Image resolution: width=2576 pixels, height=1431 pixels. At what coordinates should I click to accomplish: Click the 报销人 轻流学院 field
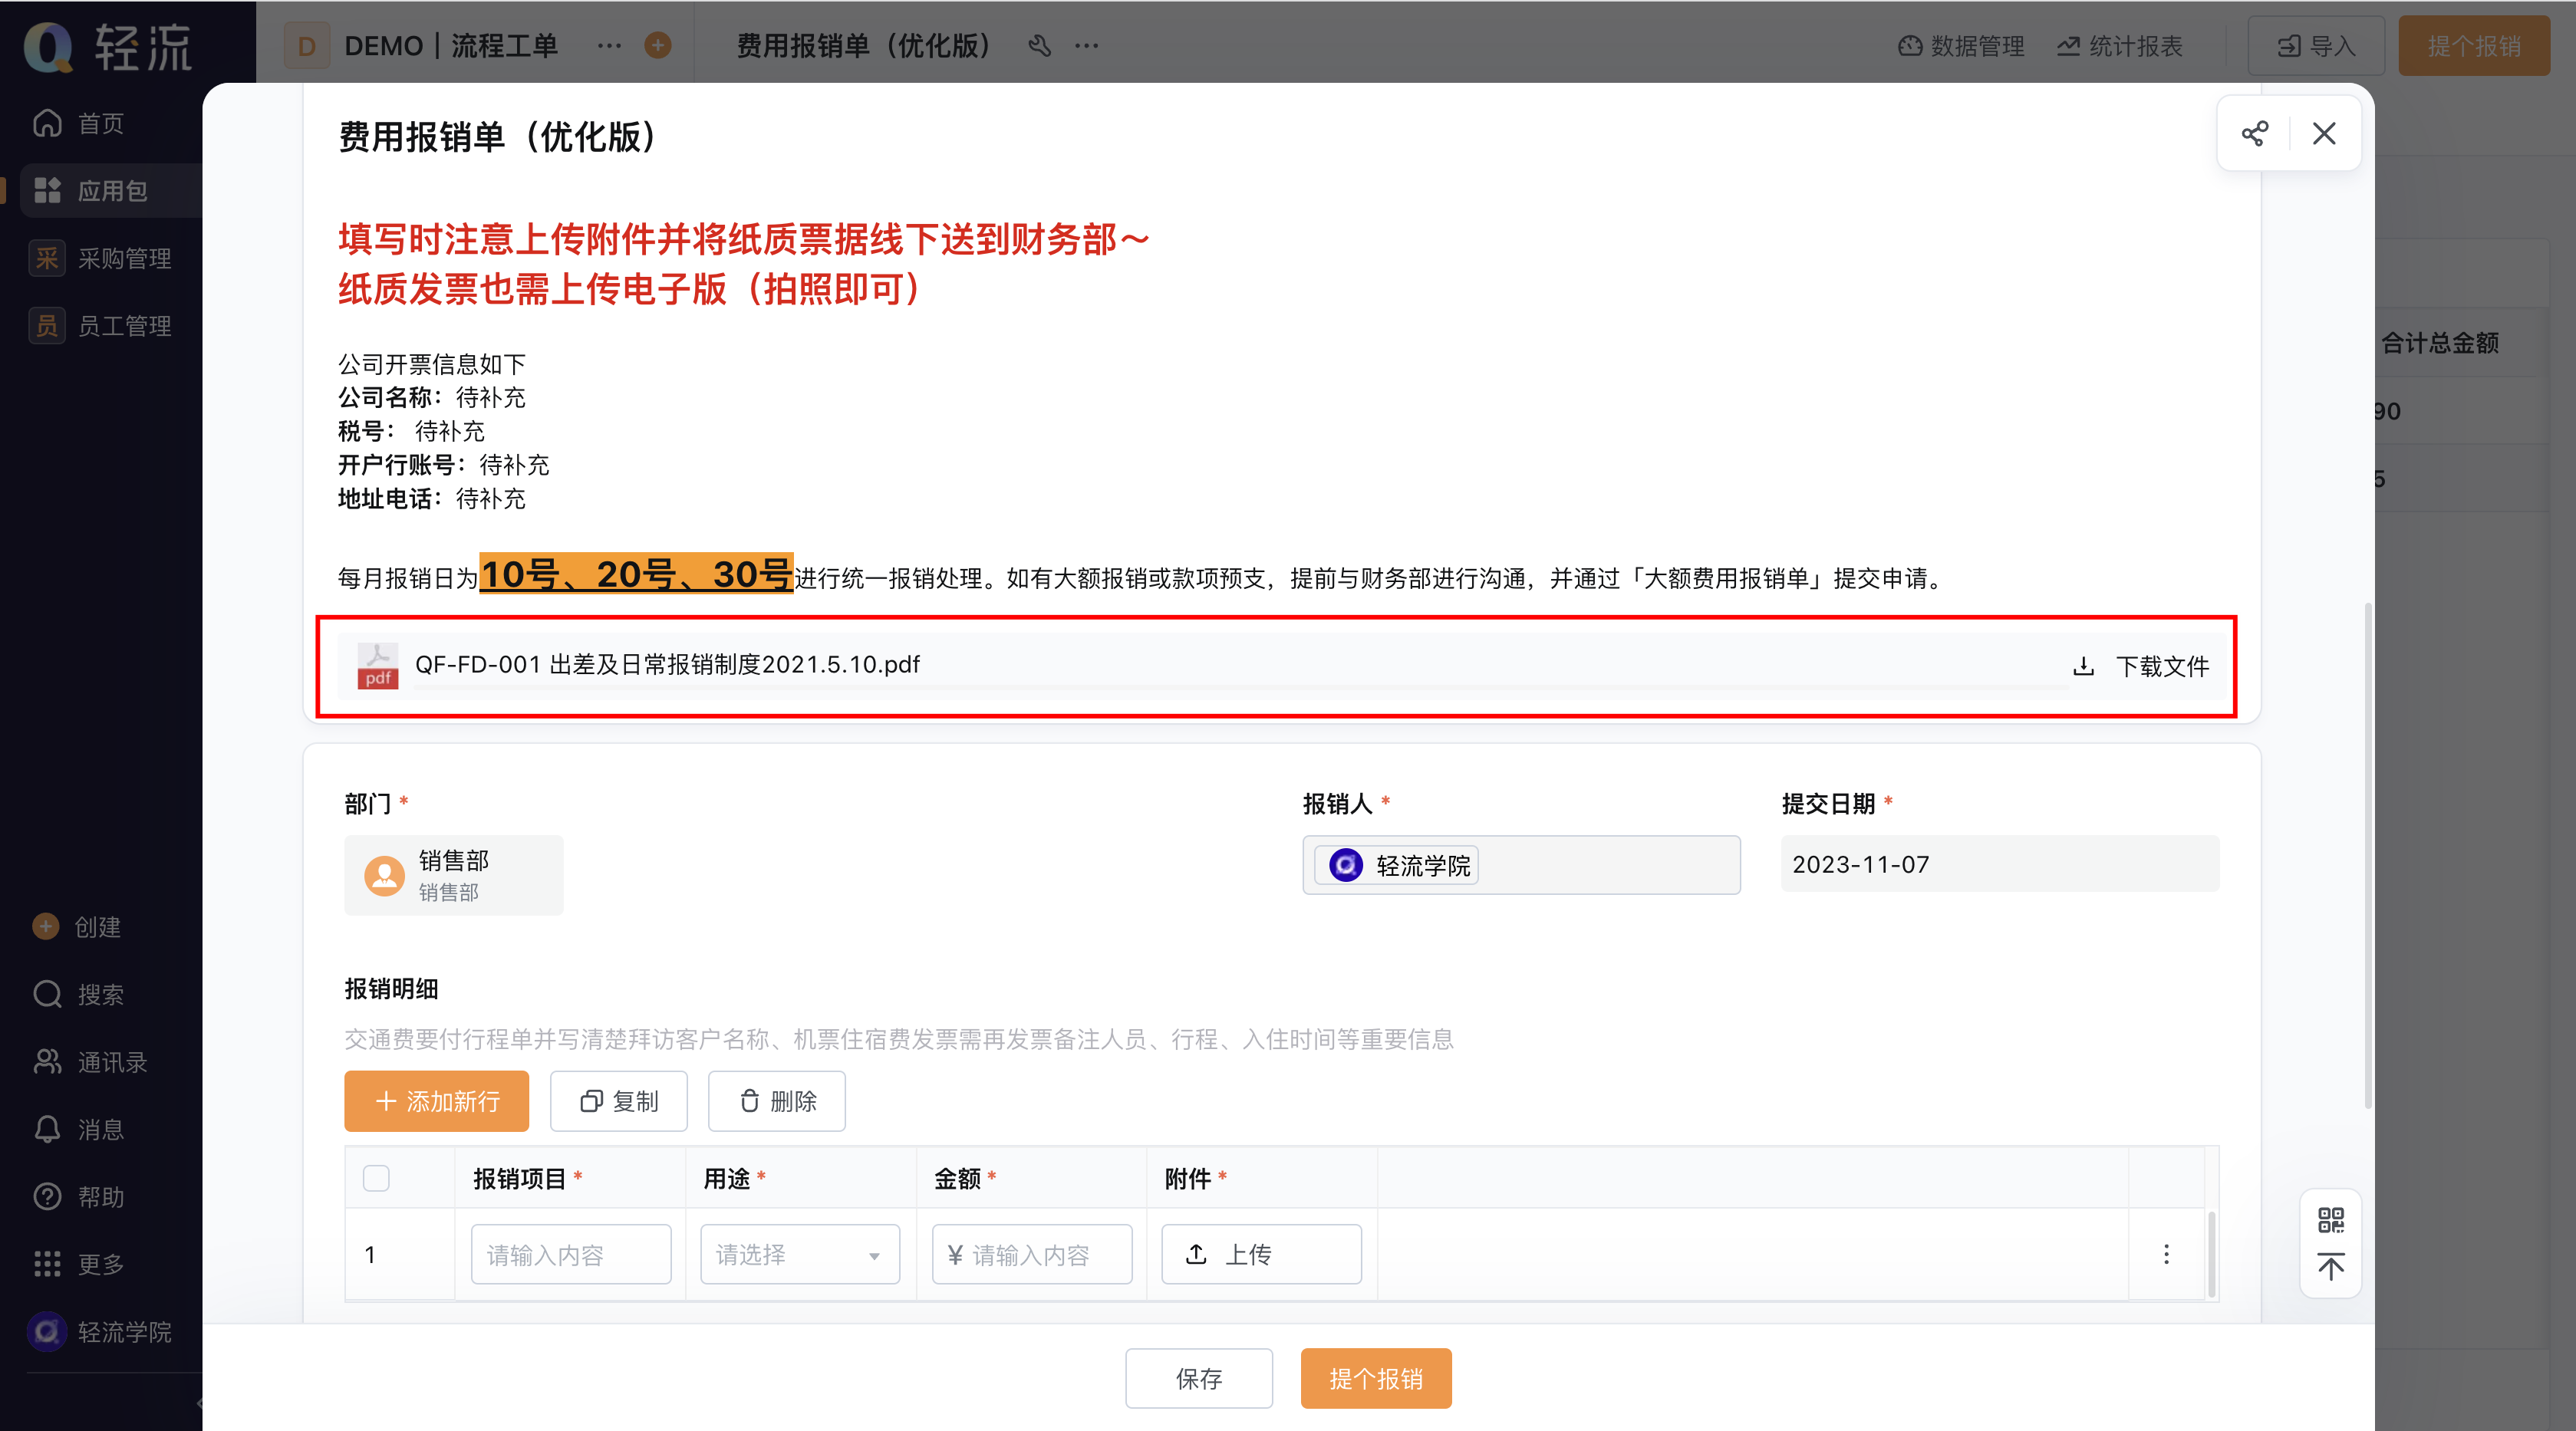1521,865
